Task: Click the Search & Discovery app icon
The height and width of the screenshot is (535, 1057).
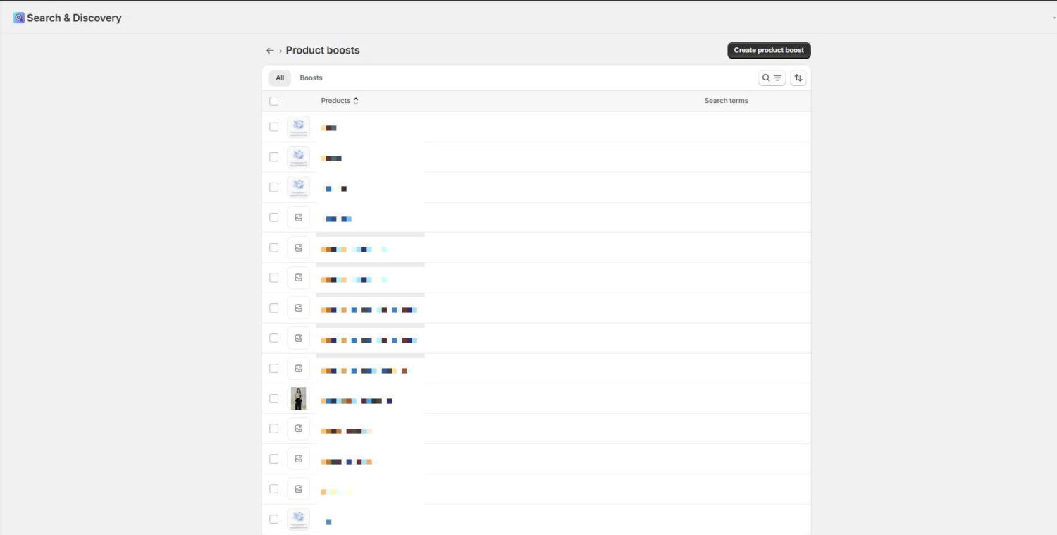Action: pos(18,17)
